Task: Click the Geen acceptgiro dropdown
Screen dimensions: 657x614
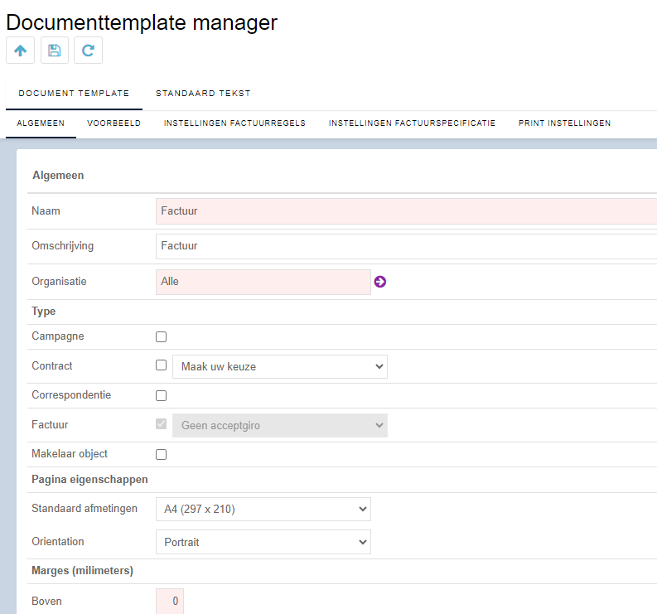Action: tap(280, 425)
